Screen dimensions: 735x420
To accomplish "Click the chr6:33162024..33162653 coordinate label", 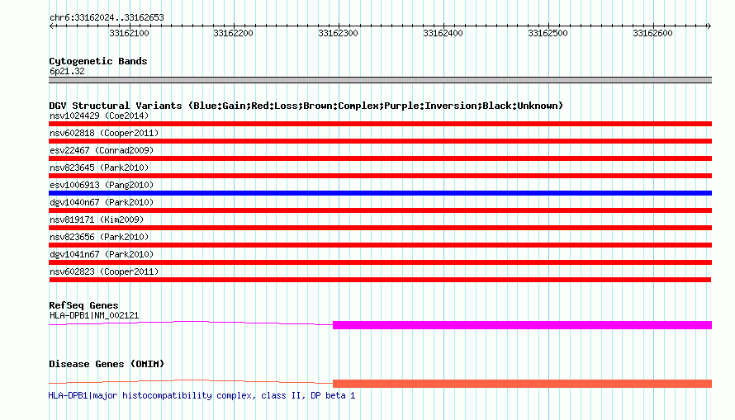I will pos(107,17).
